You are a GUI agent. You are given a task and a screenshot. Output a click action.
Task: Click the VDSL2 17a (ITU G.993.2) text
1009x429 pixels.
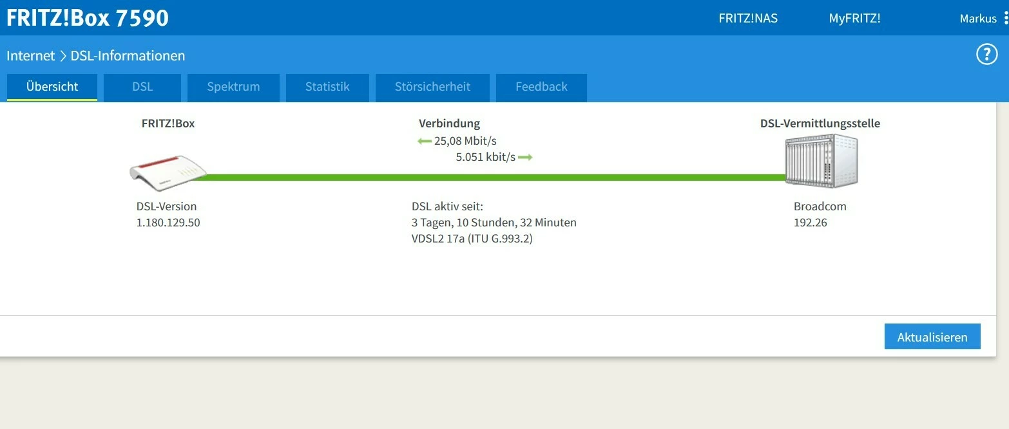pyautogui.click(x=472, y=239)
